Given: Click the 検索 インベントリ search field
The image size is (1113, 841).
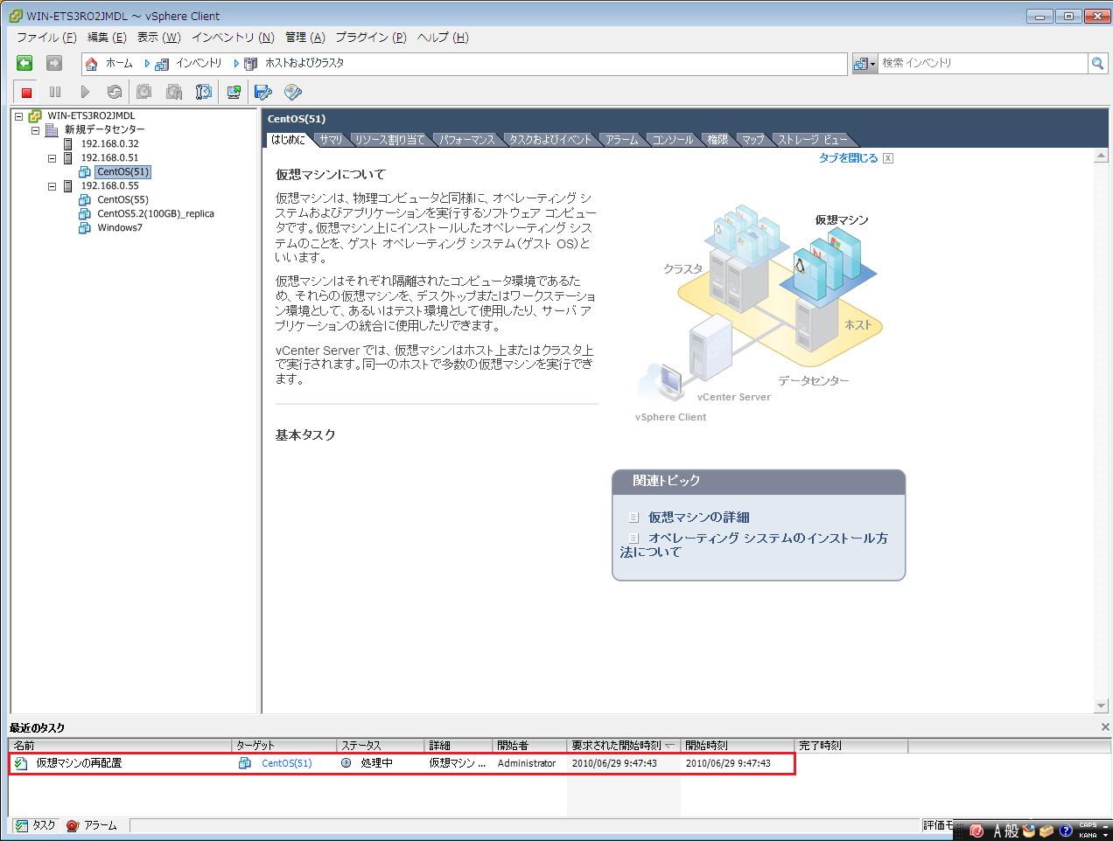Looking at the screenshot, I should pos(983,63).
